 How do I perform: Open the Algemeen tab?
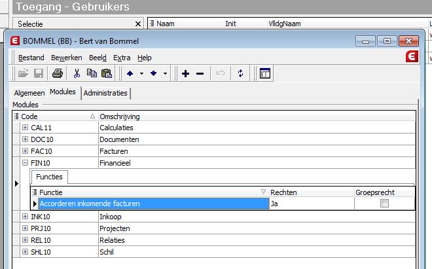click(x=29, y=93)
